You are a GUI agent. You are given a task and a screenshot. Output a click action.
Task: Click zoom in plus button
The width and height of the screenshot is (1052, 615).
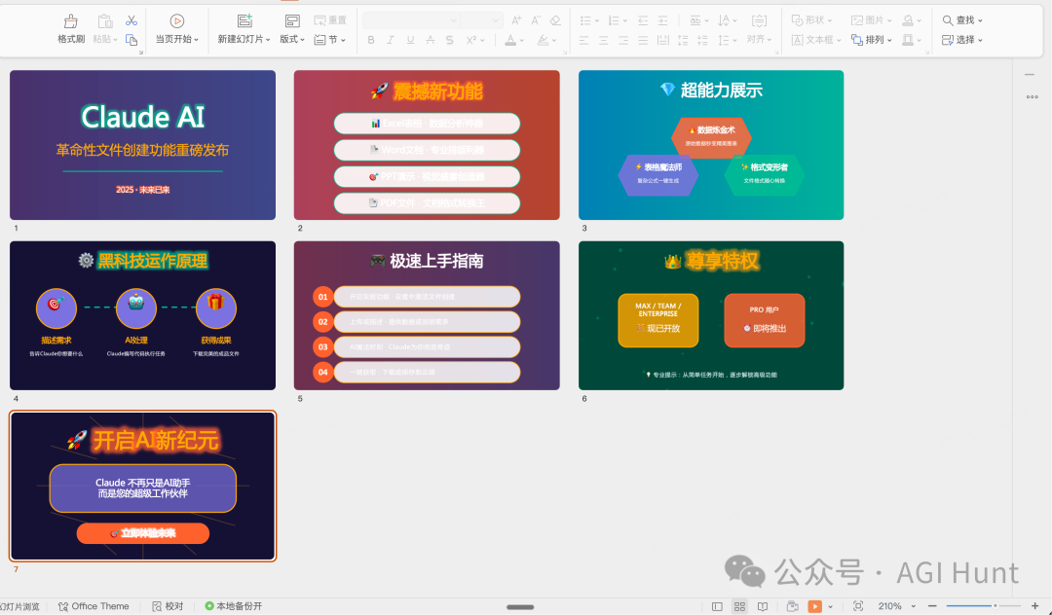[1034, 606]
